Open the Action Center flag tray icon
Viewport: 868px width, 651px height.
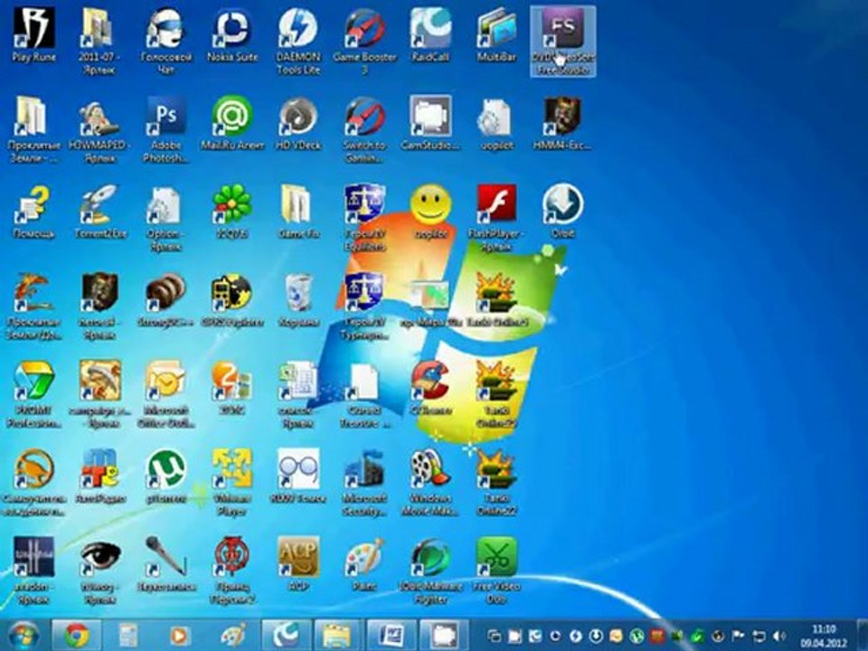tap(738, 636)
